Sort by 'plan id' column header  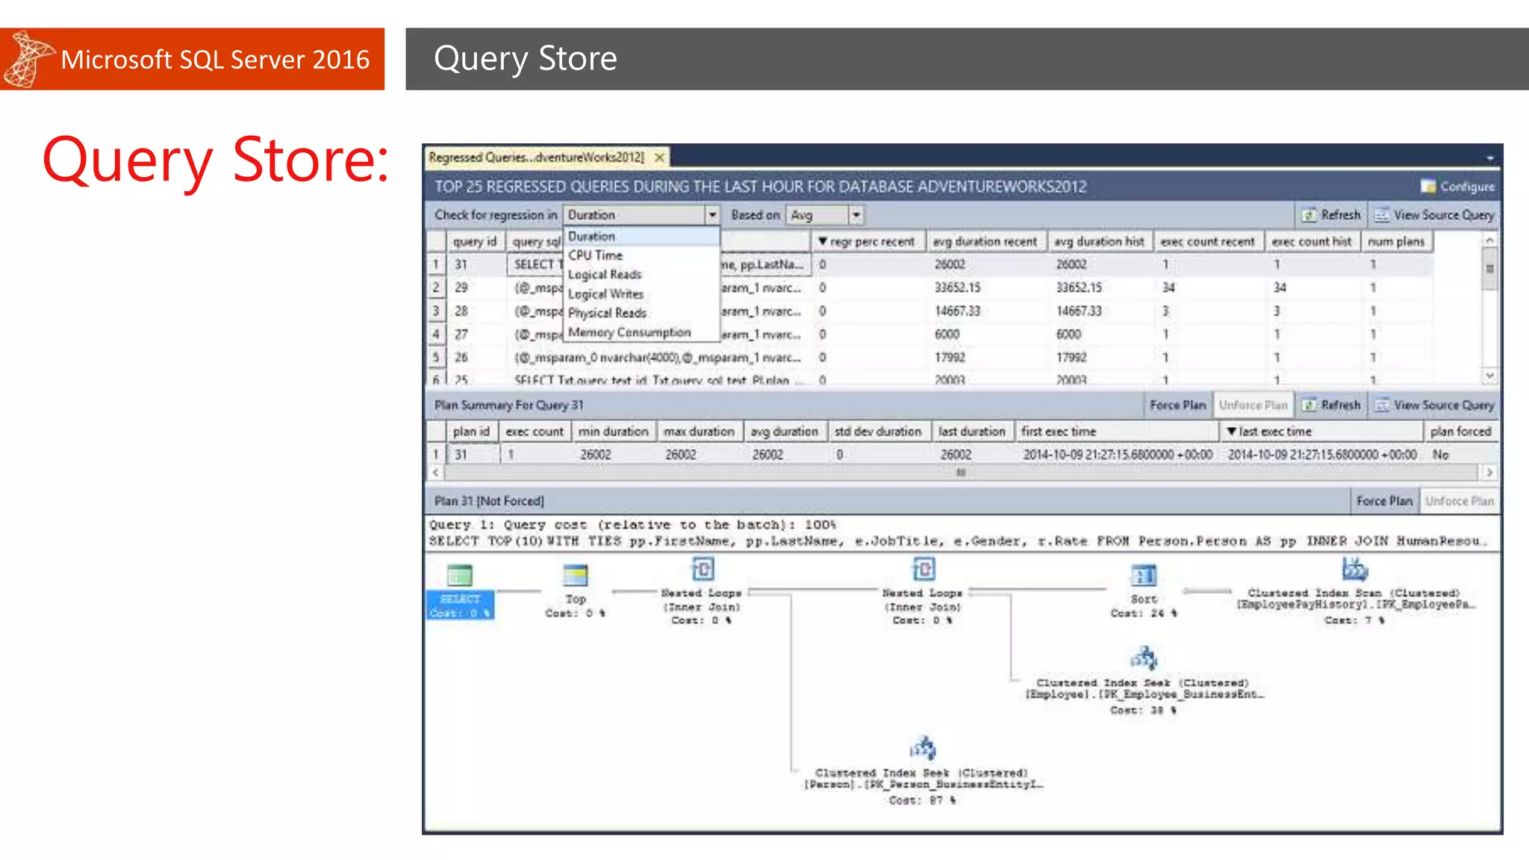(x=471, y=431)
